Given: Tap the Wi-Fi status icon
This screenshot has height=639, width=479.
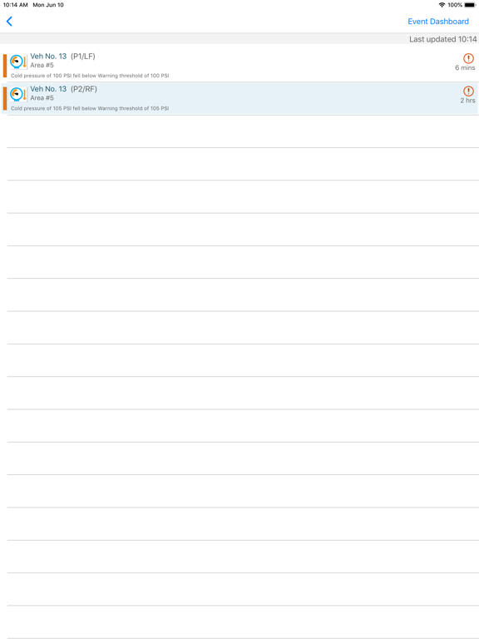Looking at the screenshot, I should click(x=442, y=5).
